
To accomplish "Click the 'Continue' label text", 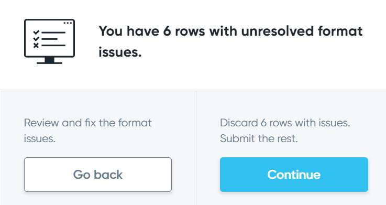I will [294, 175].
